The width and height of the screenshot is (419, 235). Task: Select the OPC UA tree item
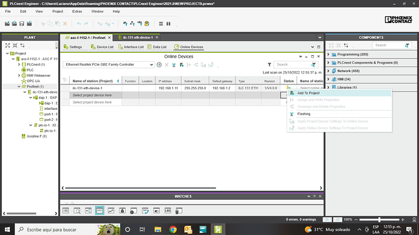point(33,81)
